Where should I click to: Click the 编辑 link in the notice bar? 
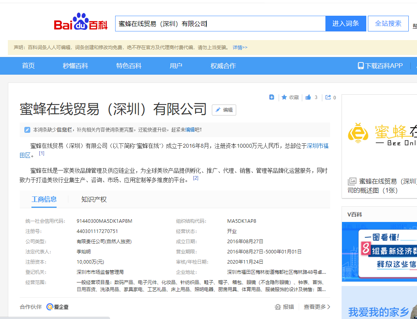(190, 130)
